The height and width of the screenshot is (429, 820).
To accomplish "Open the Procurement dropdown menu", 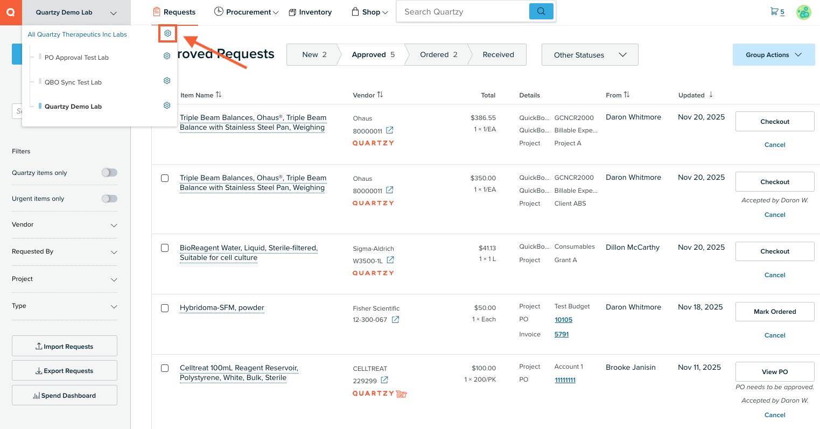I will [246, 12].
